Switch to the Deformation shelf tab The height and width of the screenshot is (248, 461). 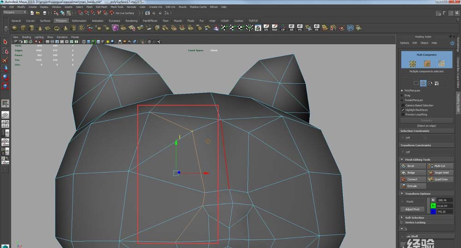79,21
